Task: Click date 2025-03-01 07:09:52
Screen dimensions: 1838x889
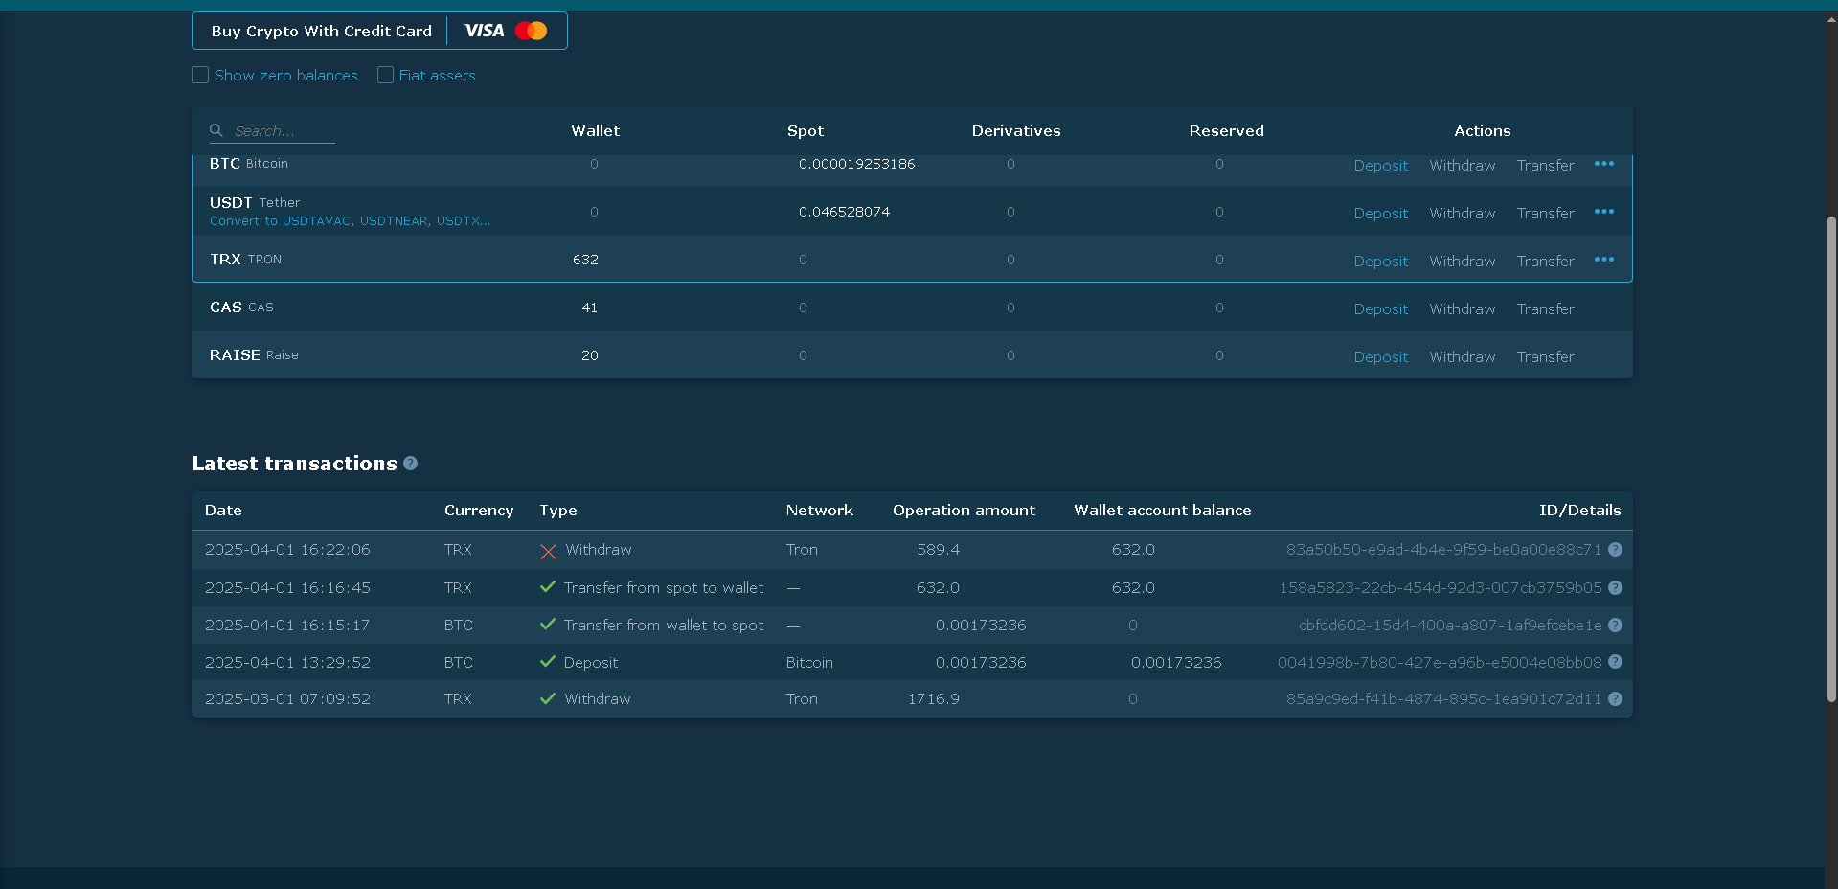Action: [287, 699]
